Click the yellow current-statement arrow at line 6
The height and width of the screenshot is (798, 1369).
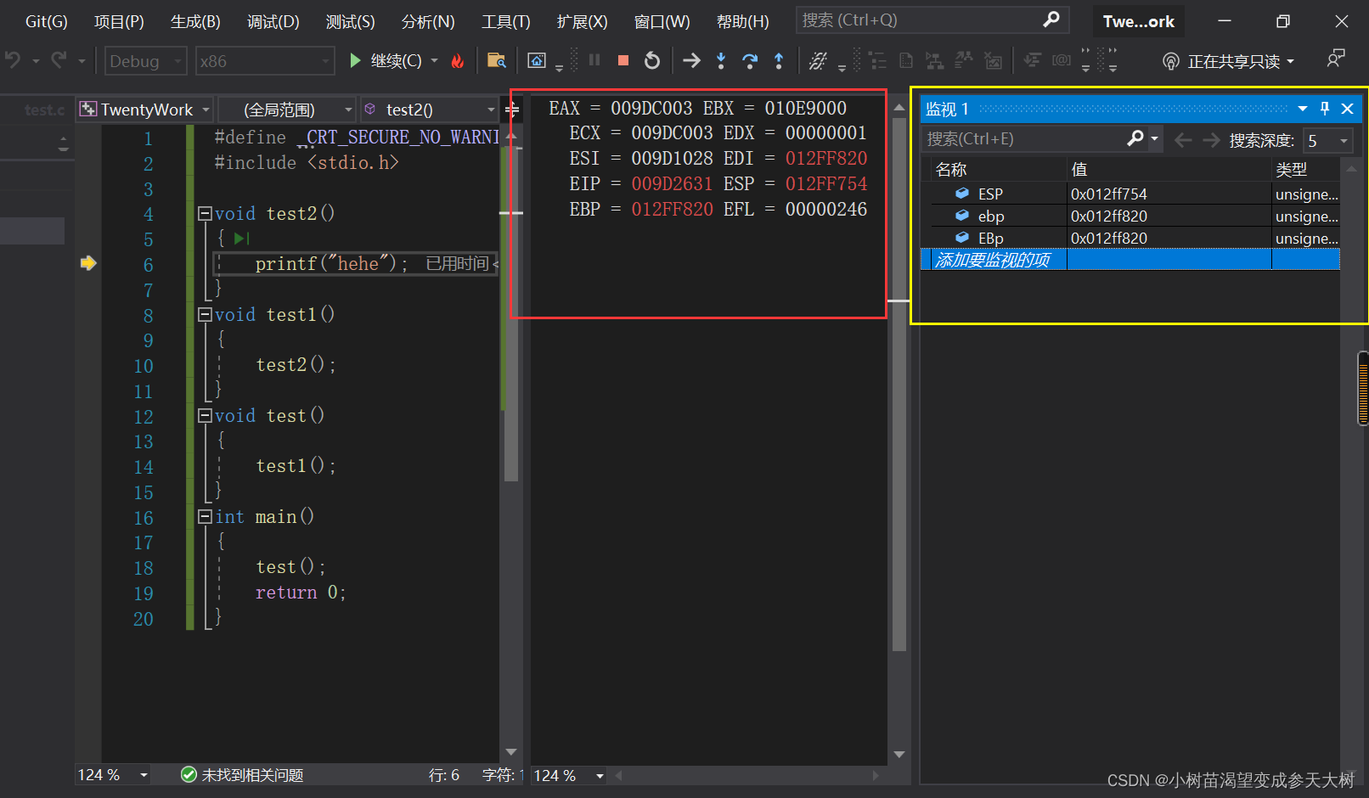point(88,263)
